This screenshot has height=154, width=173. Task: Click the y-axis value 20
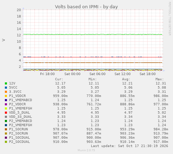point(19,10)
